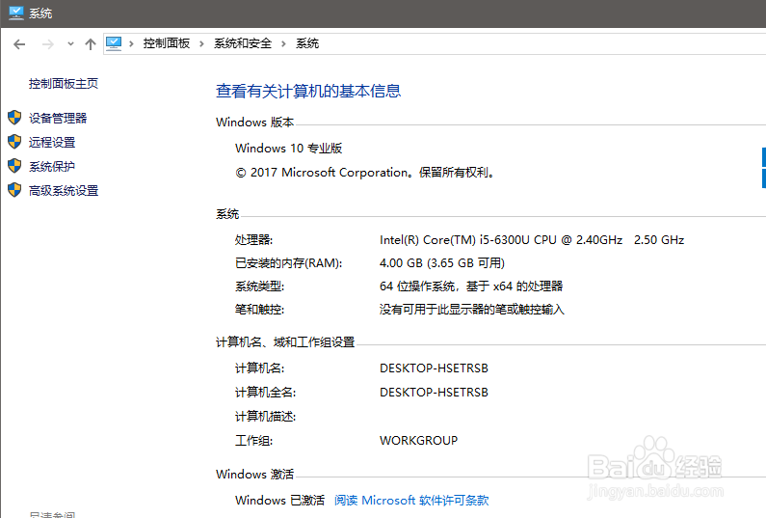Open the 系统和安全 breadcrumb item
This screenshot has height=518, width=766.
tap(242, 43)
